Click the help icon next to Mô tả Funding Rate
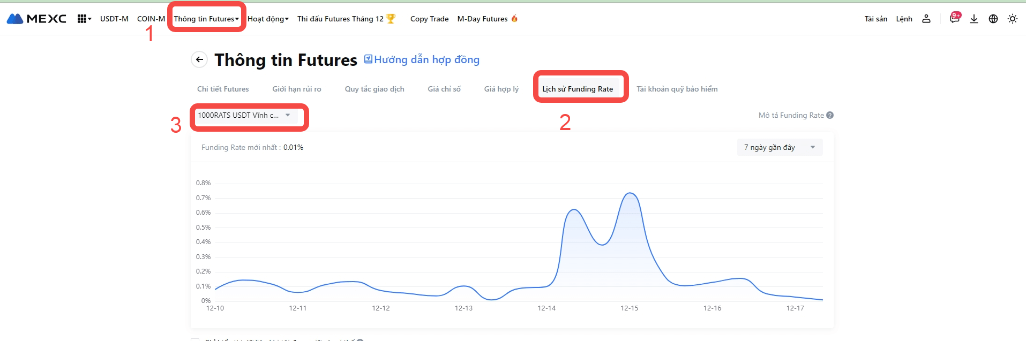1026x341 pixels. point(830,115)
